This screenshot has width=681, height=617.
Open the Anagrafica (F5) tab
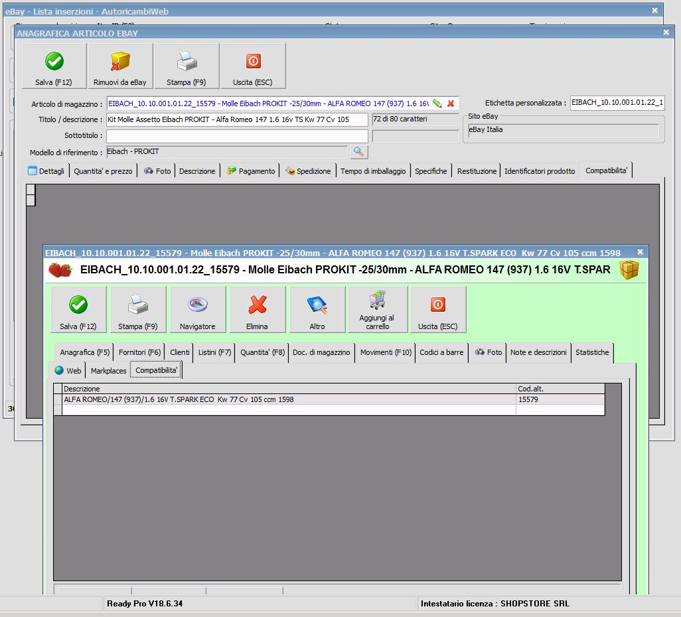[85, 352]
